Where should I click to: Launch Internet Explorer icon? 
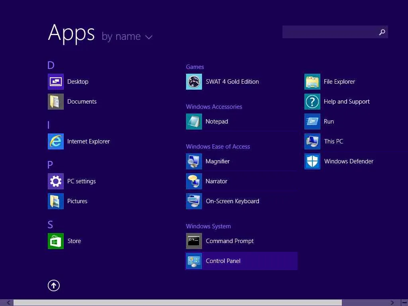(x=56, y=141)
